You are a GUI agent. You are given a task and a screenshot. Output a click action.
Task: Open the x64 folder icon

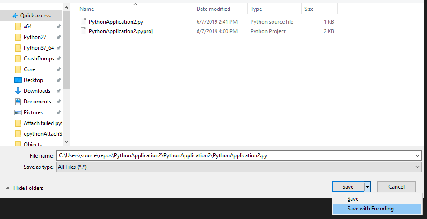(18, 26)
